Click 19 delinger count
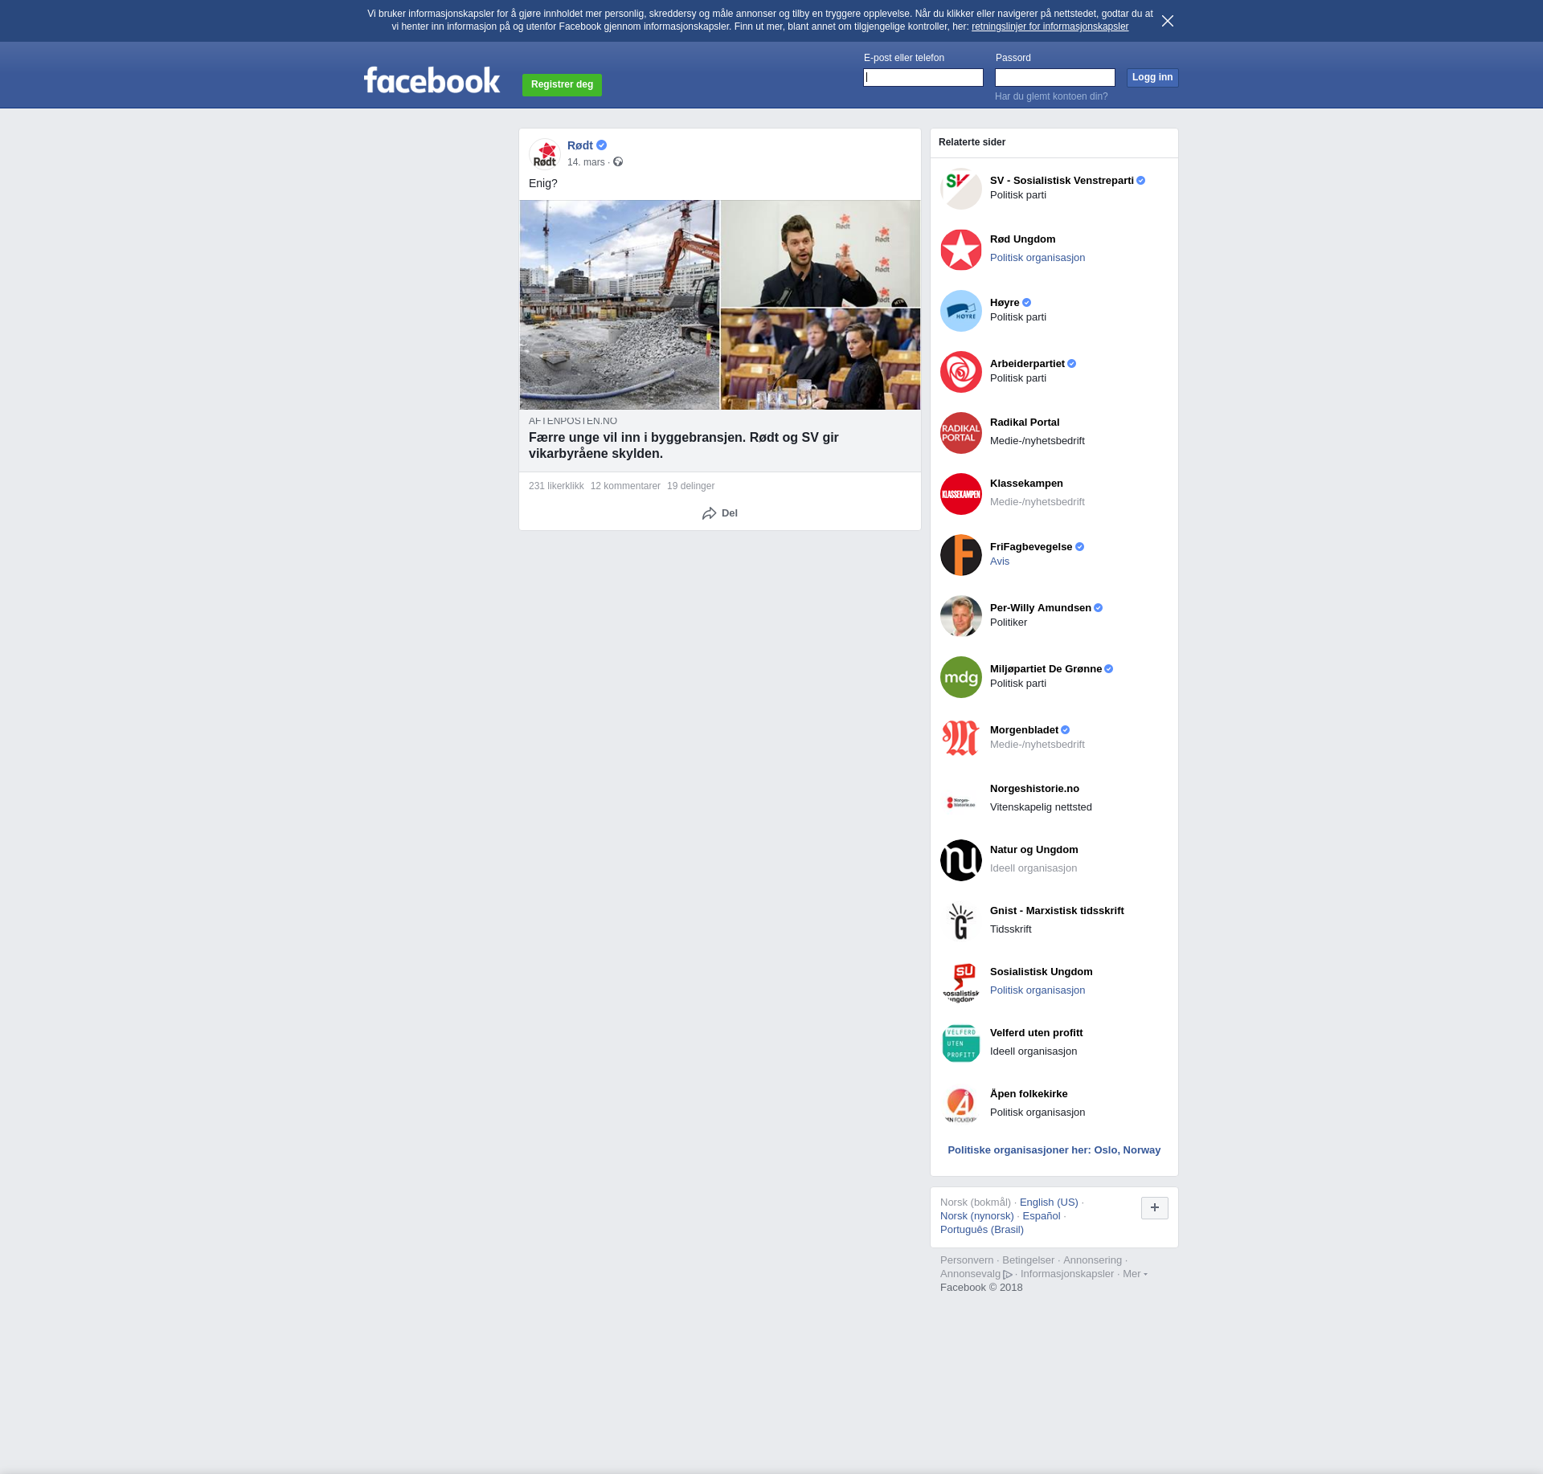The width and height of the screenshot is (1543, 1474). click(x=690, y=486)
